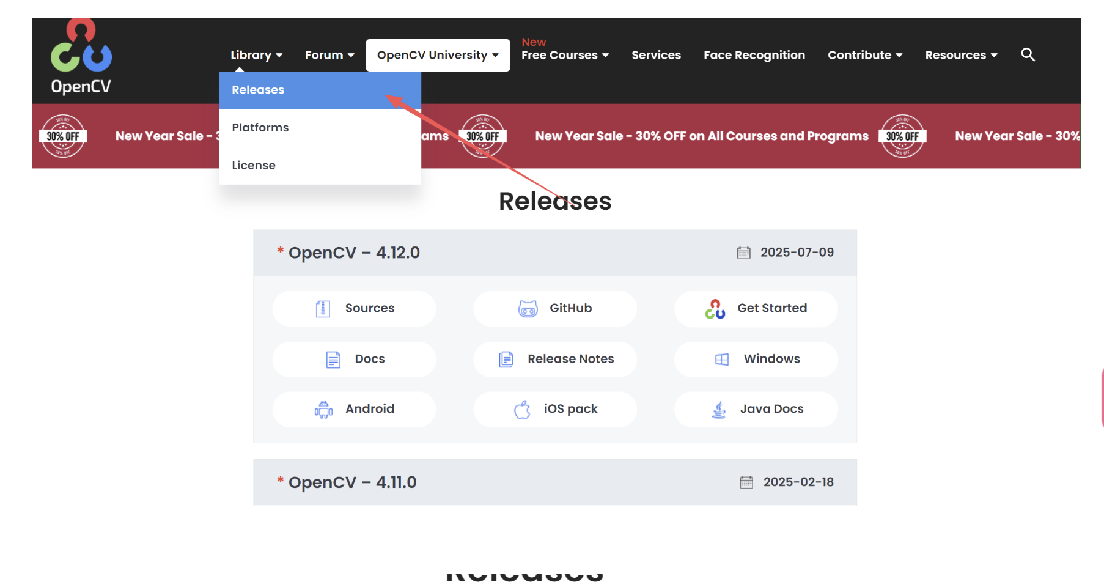Click the 2025-02-18 release date

click(798, 482)
